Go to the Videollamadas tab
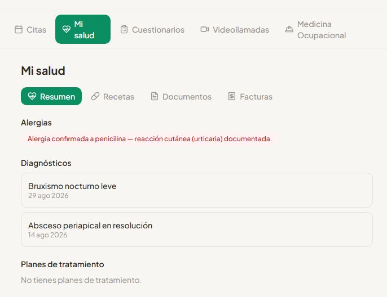 point(235,29)
